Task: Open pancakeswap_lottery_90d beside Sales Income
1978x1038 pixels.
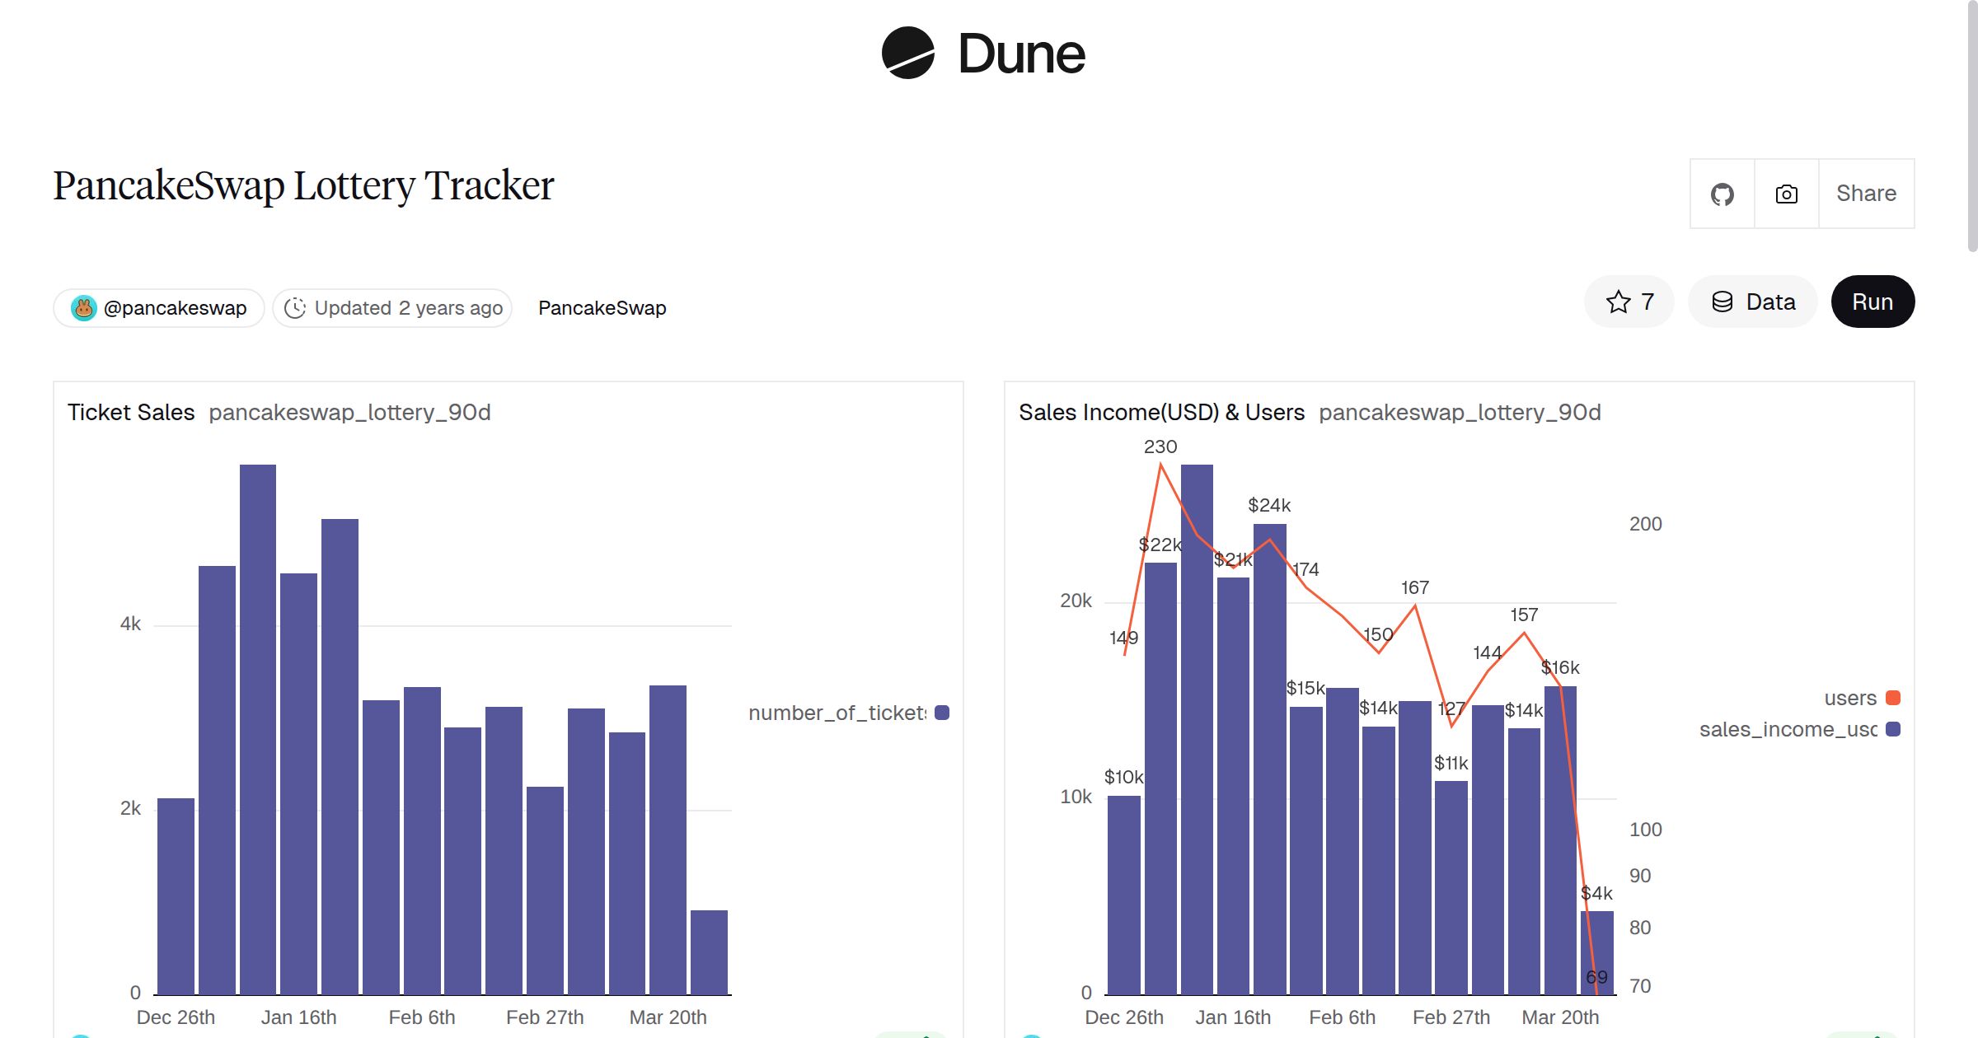Action: [1462, 412]
